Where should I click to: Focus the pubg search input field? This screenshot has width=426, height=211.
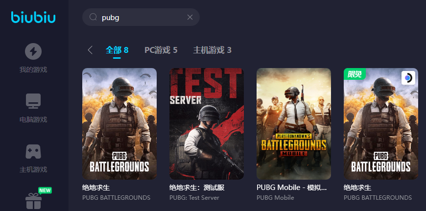[x=141, y=17]
